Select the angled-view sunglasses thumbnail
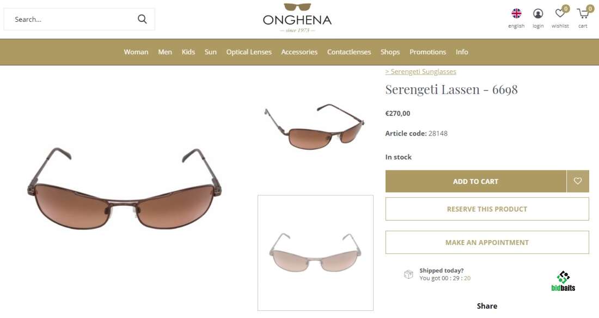The image size is (599, 318). coord(314,126)
